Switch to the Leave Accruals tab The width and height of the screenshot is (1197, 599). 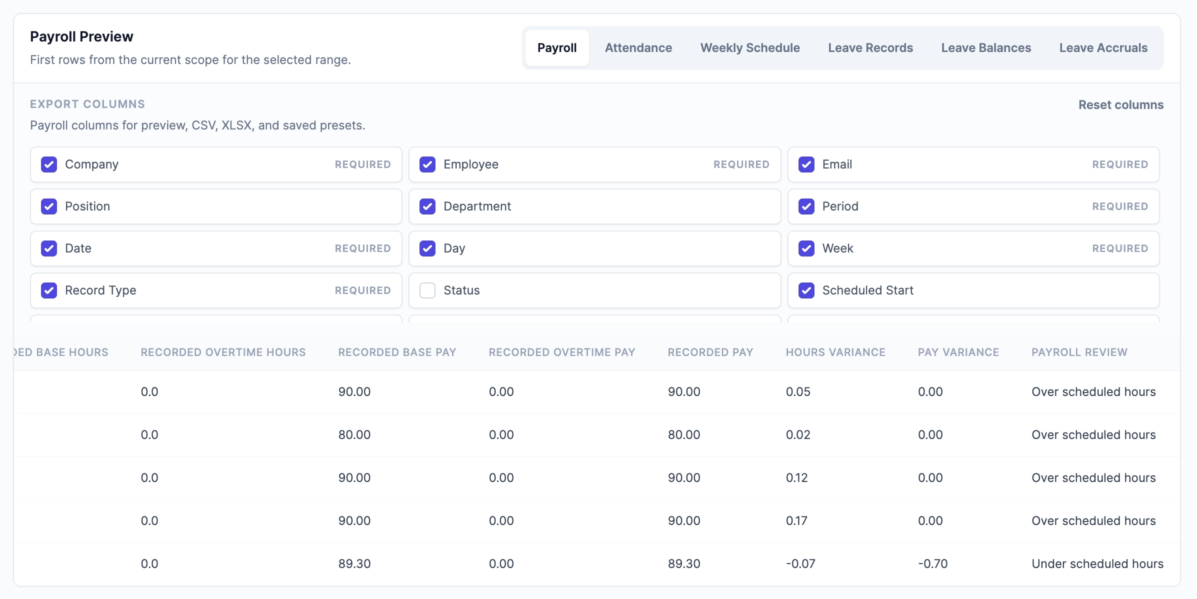(x=1103, y=48)
